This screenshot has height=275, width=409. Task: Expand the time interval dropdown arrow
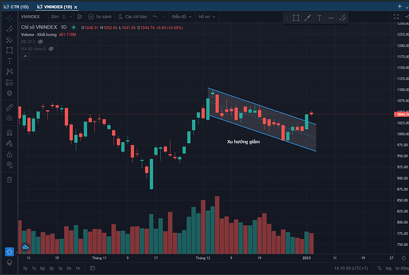click(x=72, y=17)
